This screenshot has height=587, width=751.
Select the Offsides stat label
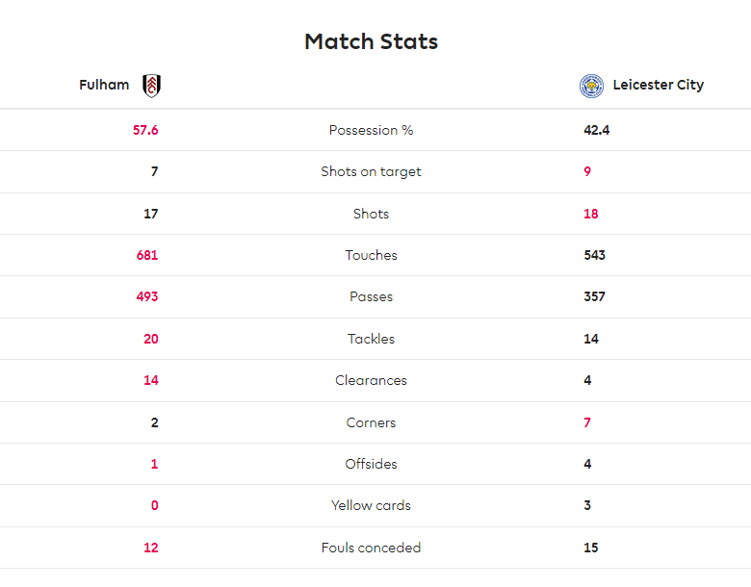[x=372, y=464]
